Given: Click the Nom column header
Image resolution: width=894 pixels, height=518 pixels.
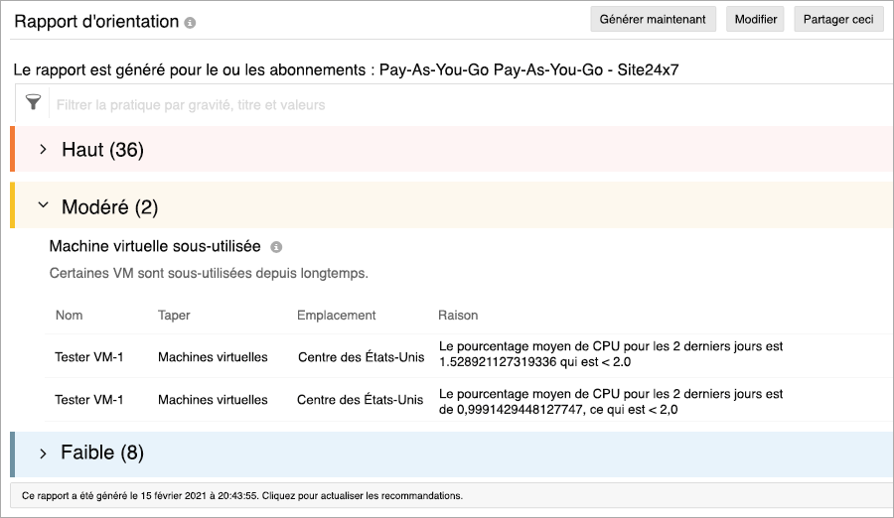Looking at the screenshot, I should 70,316.
